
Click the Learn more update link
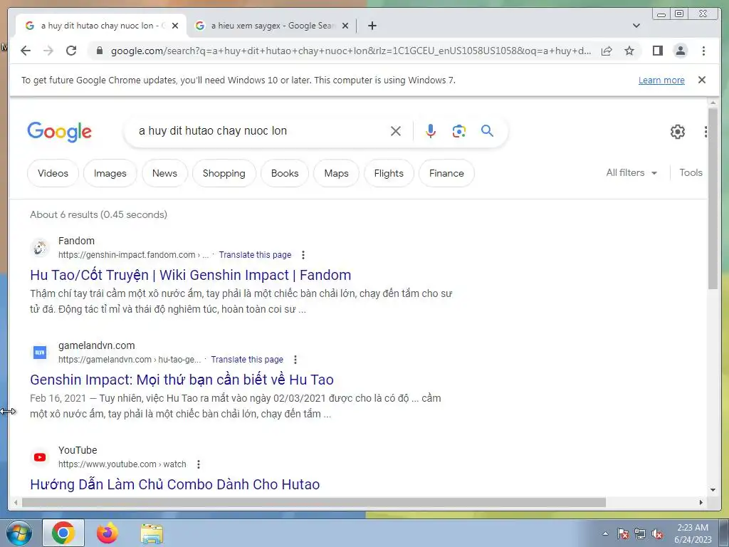[x=661, y=80]
